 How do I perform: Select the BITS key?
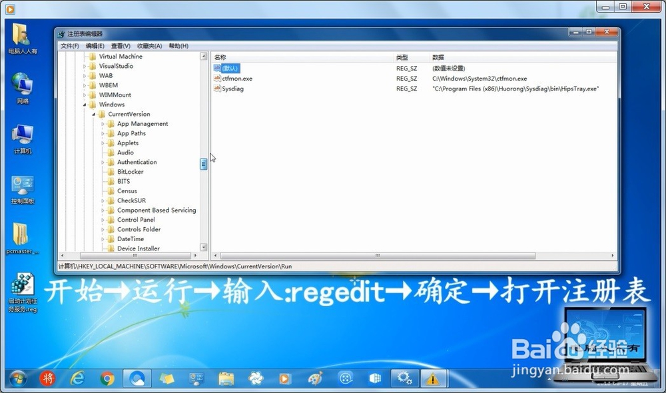point(124,181)
